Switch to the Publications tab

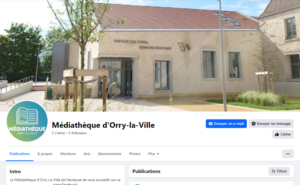(x=19, y=154)
